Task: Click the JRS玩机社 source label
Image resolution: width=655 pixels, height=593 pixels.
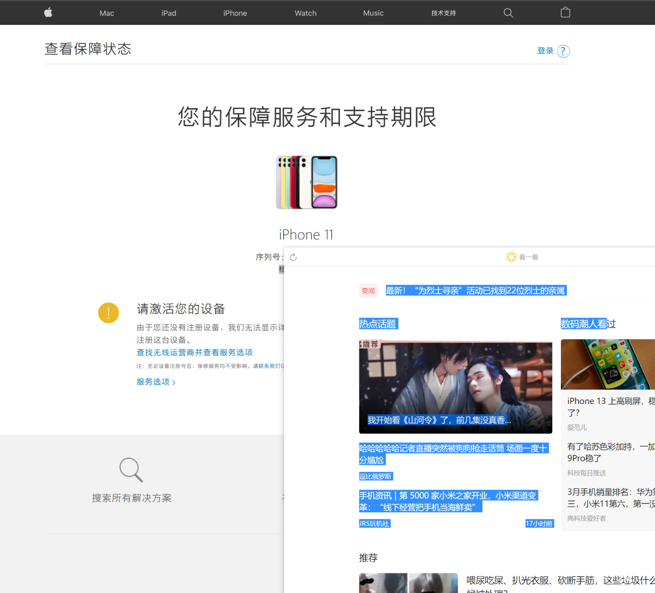Action: pos(375,523)
